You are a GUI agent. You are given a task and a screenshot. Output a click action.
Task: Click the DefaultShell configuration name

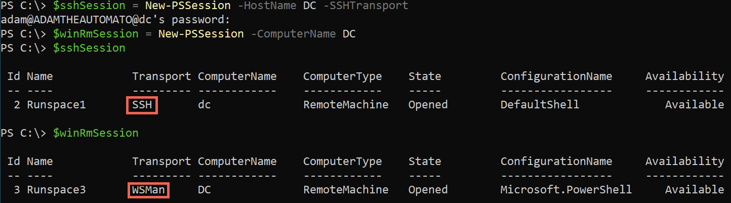(540, 105)
